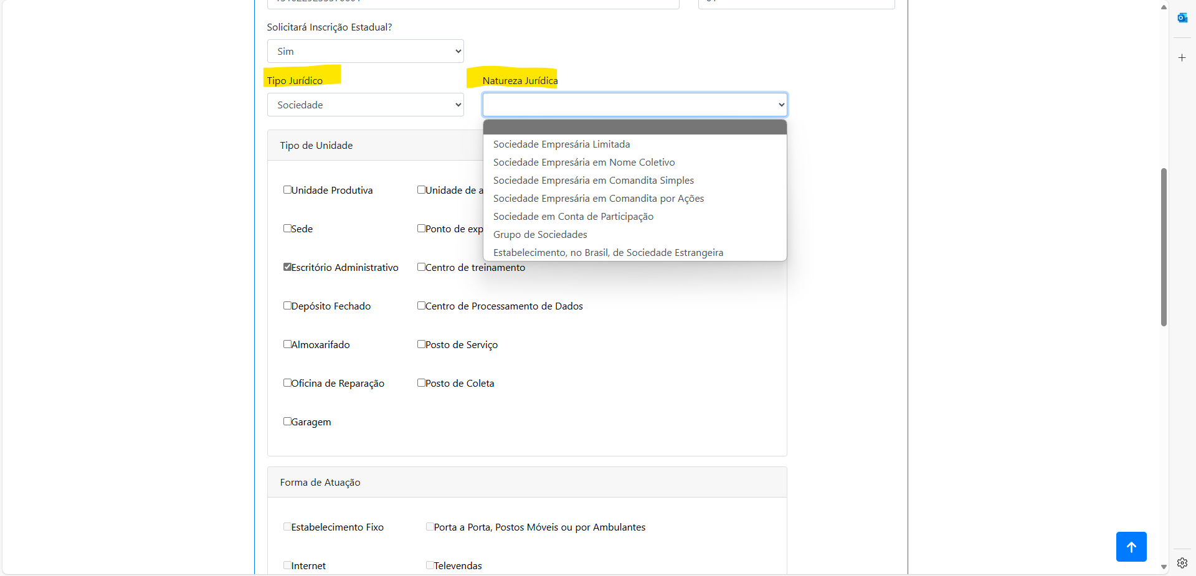Viewport: 1196px width, 576px height.
Task: Click the Natureza Jurídica label
Action: click(520, 80)
